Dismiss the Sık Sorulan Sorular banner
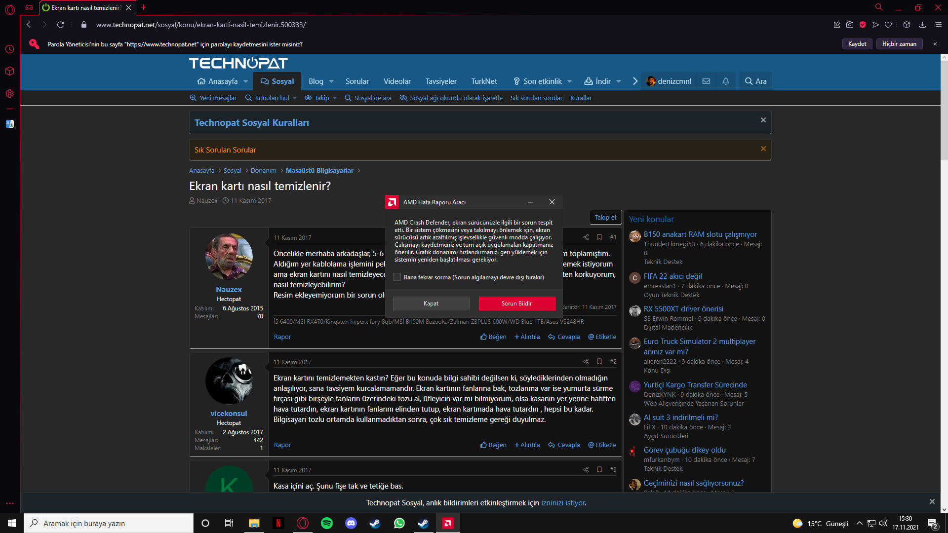This screenshot has width=948, height=533. point(763,149)
